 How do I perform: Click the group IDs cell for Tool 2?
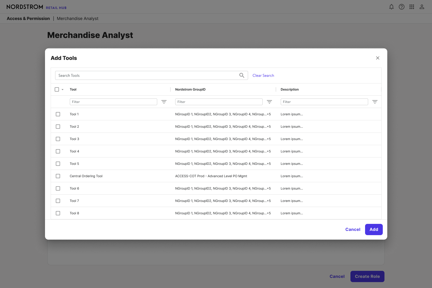pyautogui.click(x=223, y=127)
